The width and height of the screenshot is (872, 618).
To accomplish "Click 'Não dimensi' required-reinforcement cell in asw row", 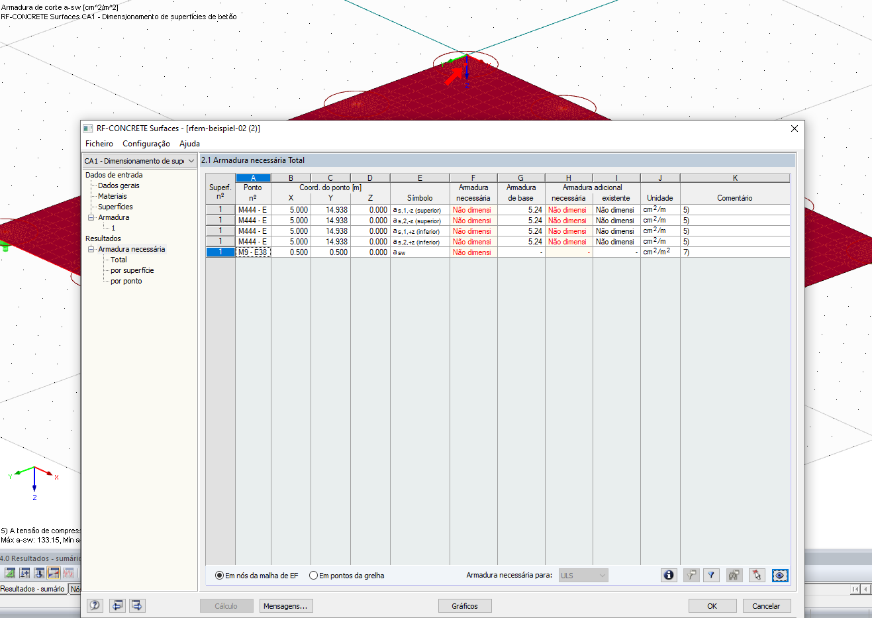I will click(473, 252).
